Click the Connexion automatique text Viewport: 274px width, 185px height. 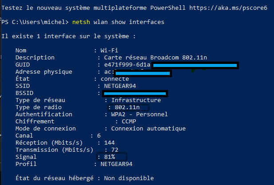click(149, 129)
